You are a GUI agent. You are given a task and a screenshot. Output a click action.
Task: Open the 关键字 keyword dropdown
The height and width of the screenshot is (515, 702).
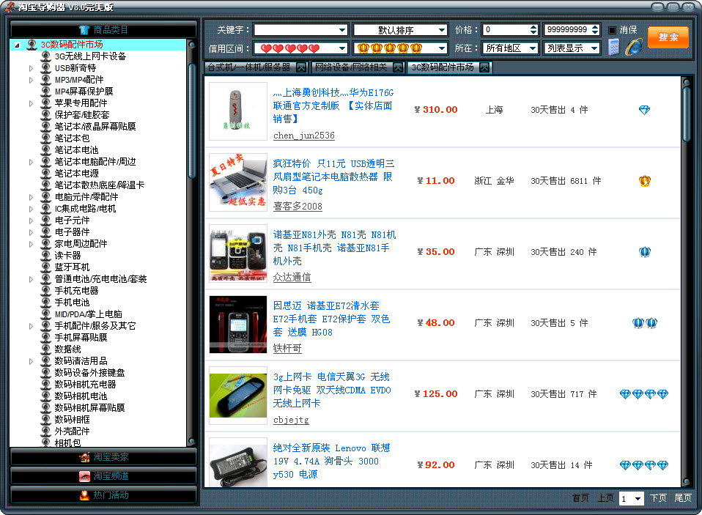[x=342, y=30]
